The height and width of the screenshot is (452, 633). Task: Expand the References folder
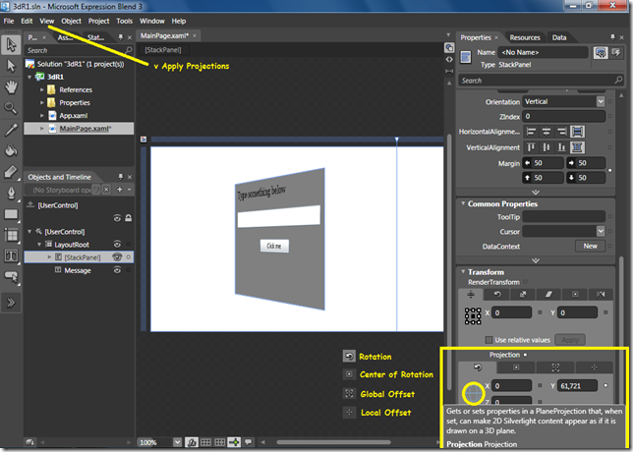tap(42, 89)
